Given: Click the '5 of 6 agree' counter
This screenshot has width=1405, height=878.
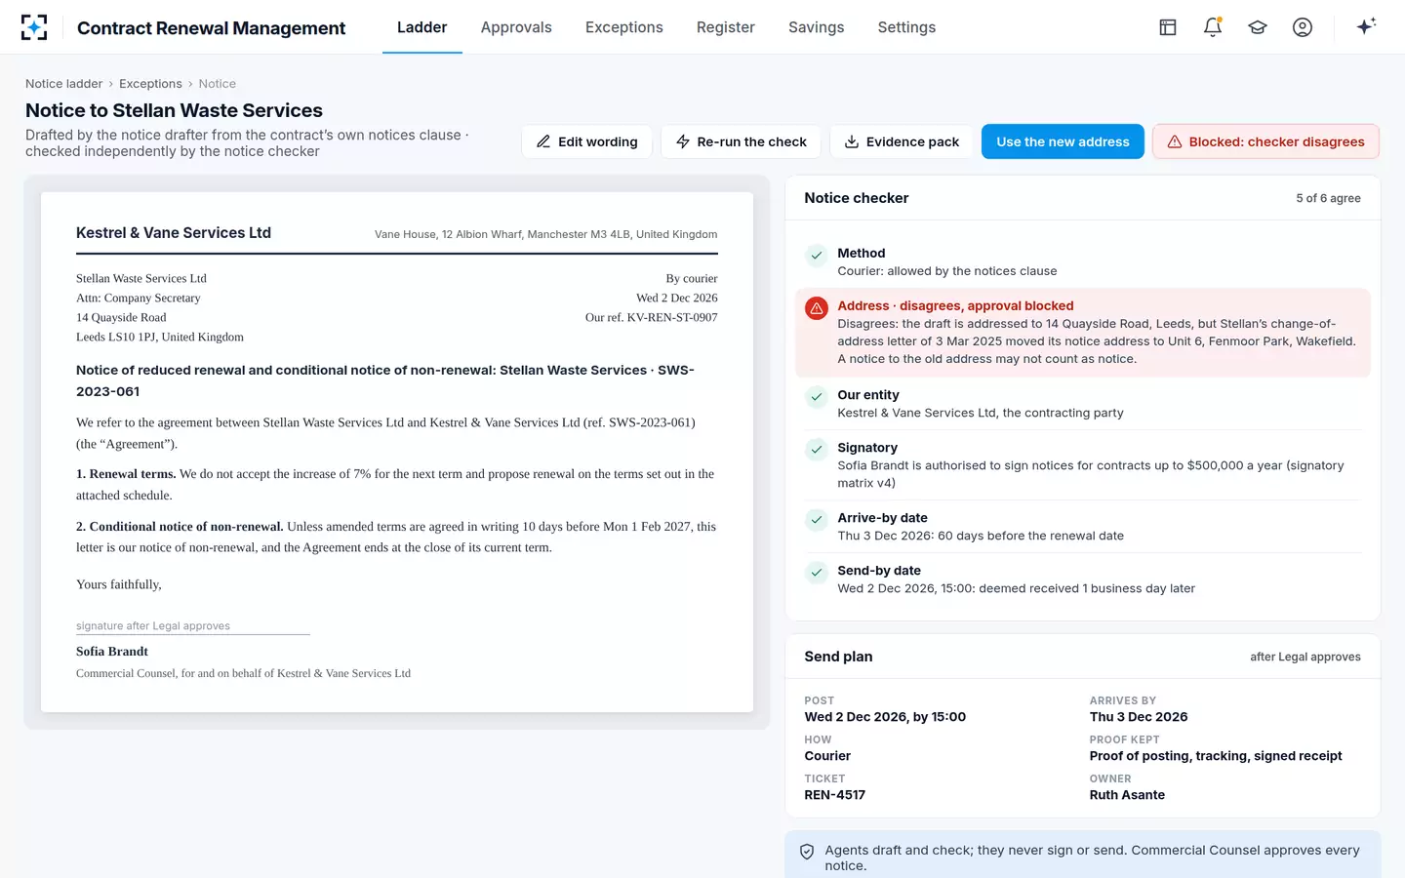Looking at the screenshot, I should point(1328,198).
